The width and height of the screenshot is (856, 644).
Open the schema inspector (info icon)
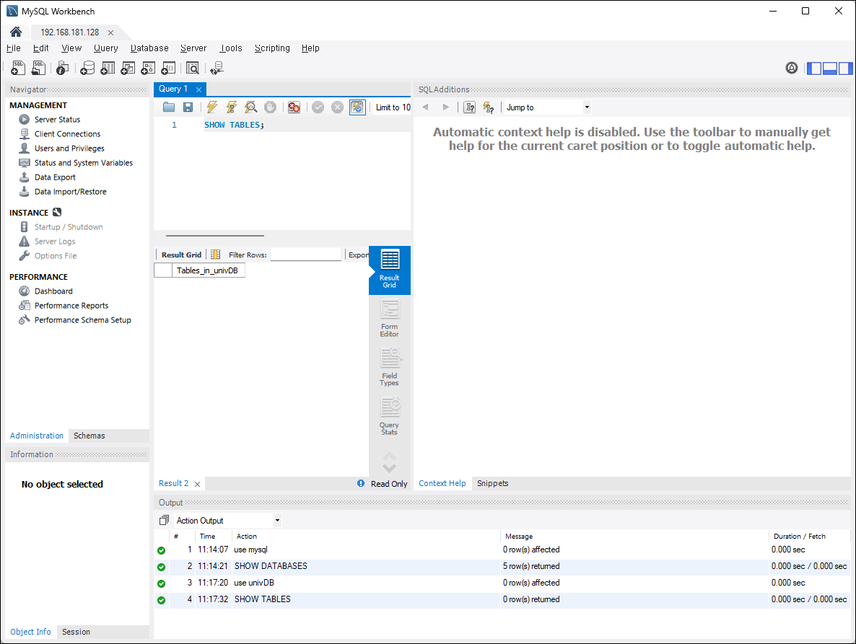[62, 68]
